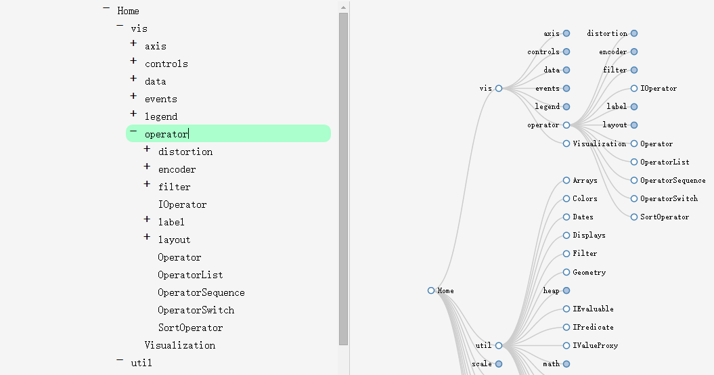Click the OperatorList node circle in diagram

click(634, 162)
